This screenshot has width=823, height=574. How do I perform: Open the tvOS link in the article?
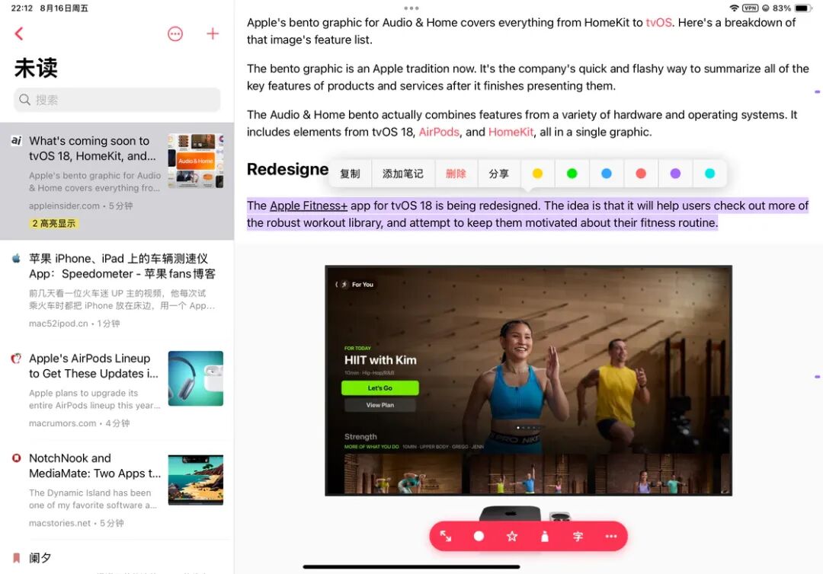click(658, 23)
